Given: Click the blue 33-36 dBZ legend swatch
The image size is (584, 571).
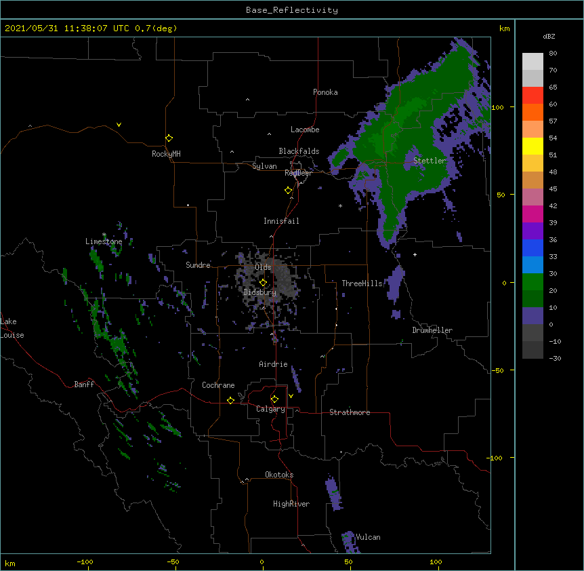Looking at the screenshot, I should click(533, 248).
